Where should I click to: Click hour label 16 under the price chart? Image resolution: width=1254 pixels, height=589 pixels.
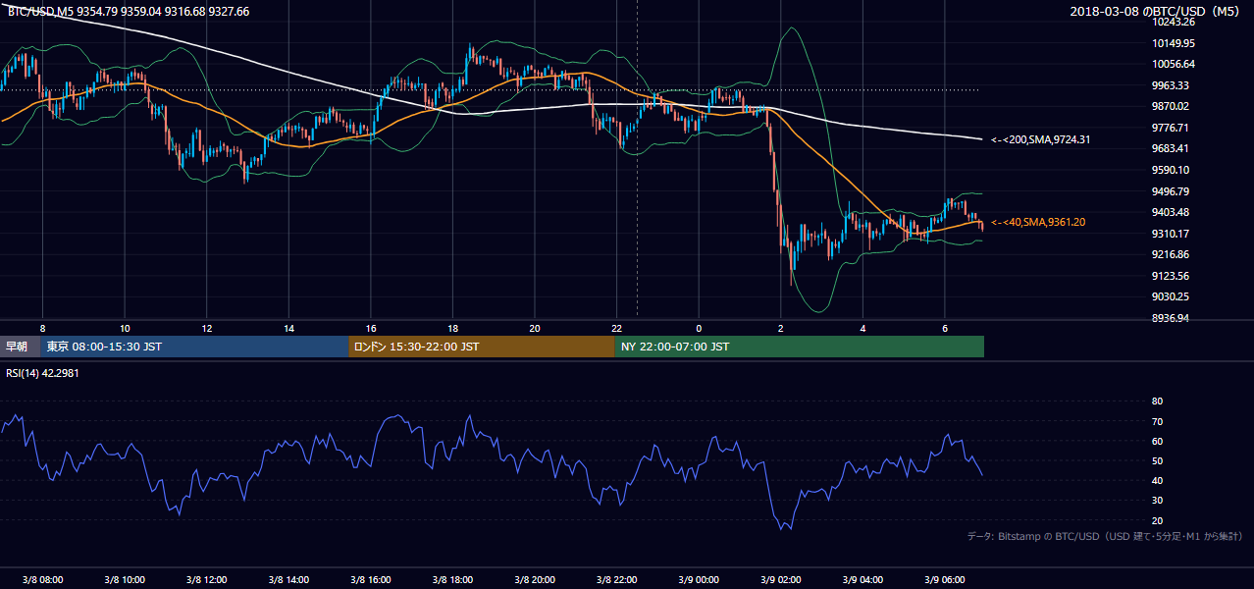point(371,328)
